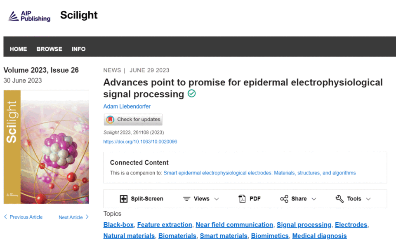The image size is (396, 245).
Task: Open the BROWSE menu item
Action: (49, 49)
